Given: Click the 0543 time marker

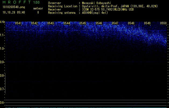Looking at the screenshot, I should pyautogui.click(x=51, y=23).
